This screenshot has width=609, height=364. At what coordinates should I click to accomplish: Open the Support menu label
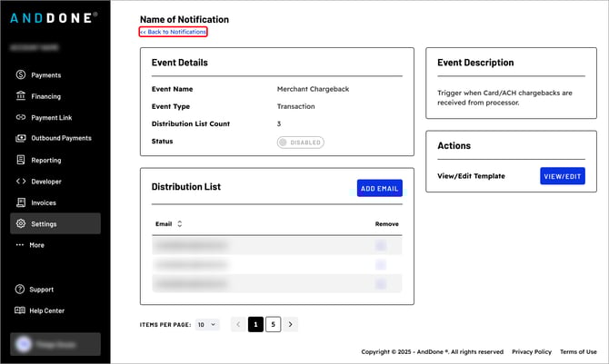[42, 290]
